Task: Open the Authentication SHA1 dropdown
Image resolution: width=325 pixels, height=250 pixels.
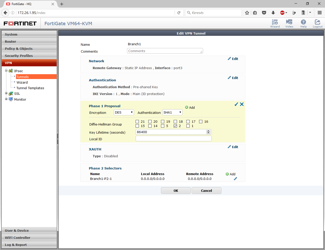Action: click(172, 112)
